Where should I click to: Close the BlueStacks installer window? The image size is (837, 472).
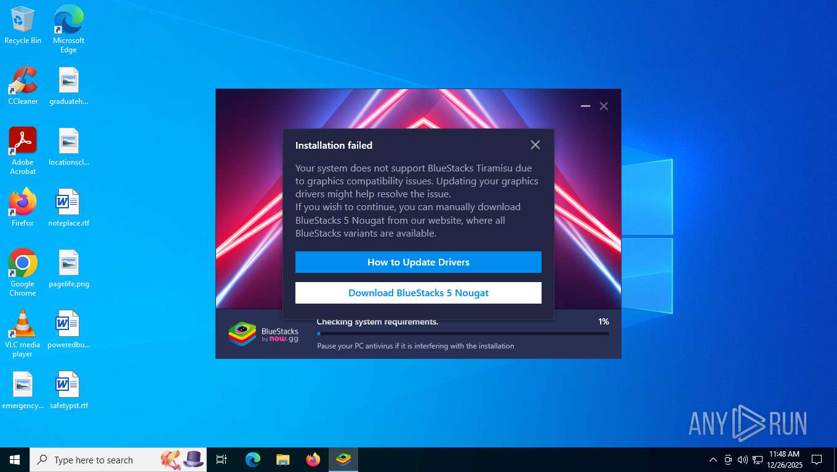(604, 106)
